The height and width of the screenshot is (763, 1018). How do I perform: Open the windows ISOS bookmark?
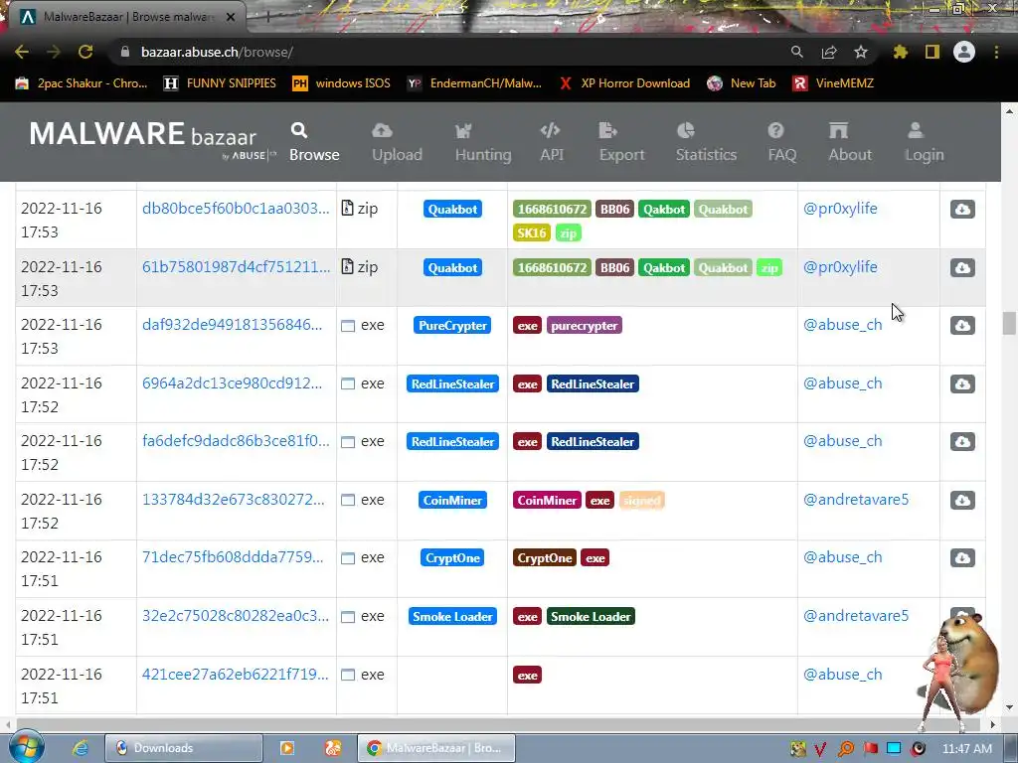pos(342,83)
